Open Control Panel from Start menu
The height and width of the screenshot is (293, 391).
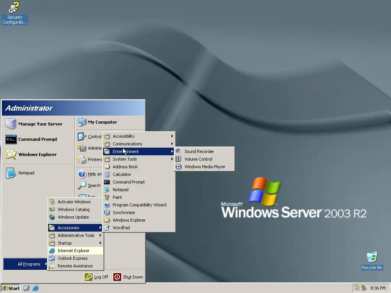tap(89, 137)
